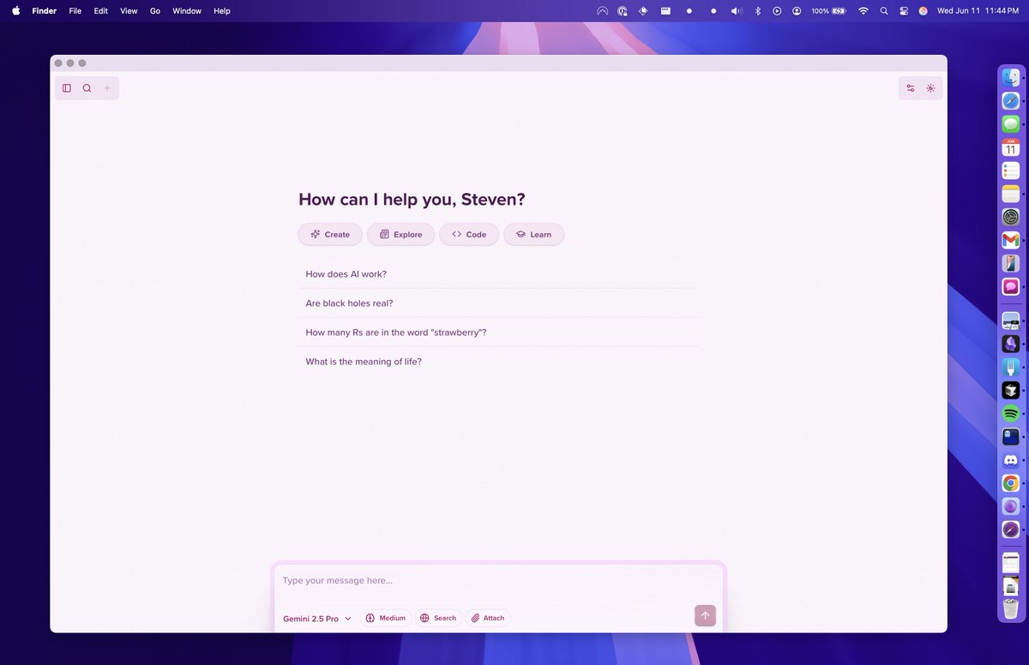Screen dimensions: 1029x665
Task: Toggle web Search for the message
Action: 438,618
